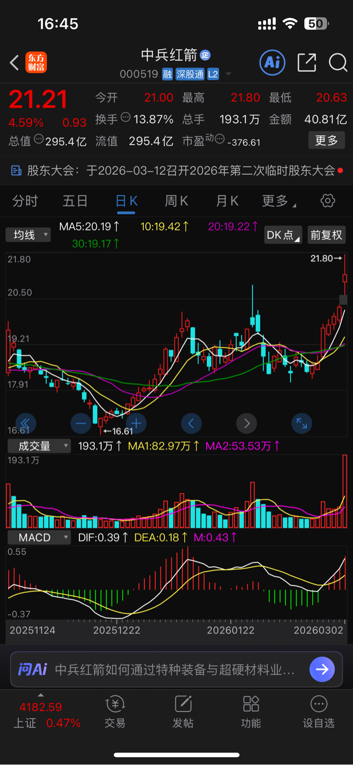Open the search magnifier icon
Image resolution: width=353 pixels, height=765 pixels.
click(x=338, y=62)
